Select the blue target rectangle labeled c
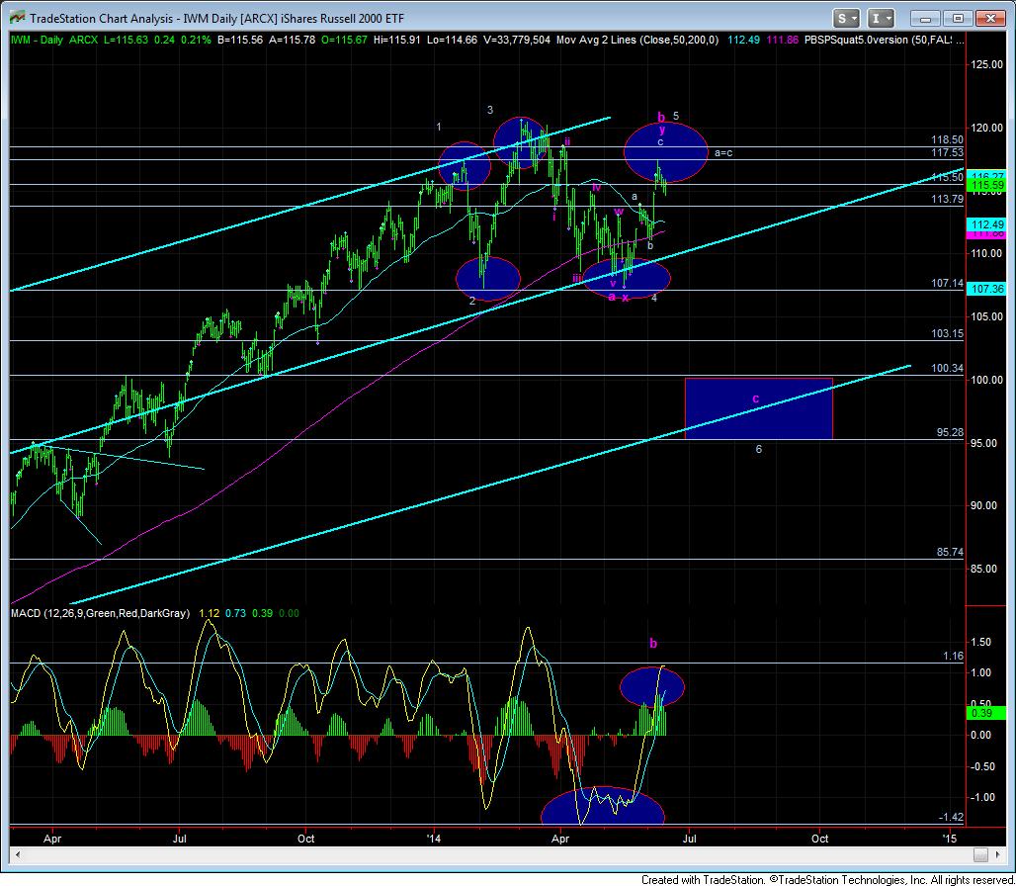Image resolution: width=1016 pixels, height=886 pixels. pos(759,408)
